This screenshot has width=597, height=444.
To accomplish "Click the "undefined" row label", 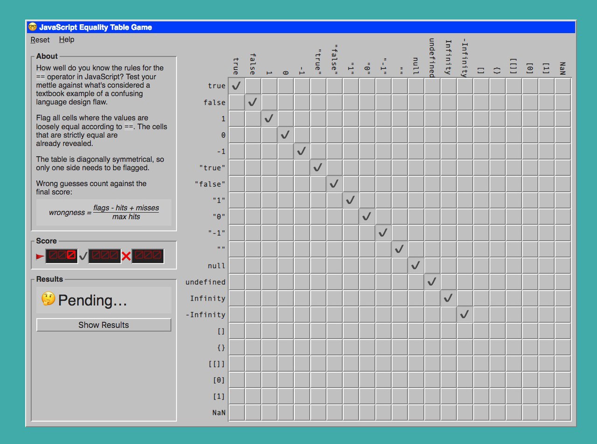I will point(206,282).
